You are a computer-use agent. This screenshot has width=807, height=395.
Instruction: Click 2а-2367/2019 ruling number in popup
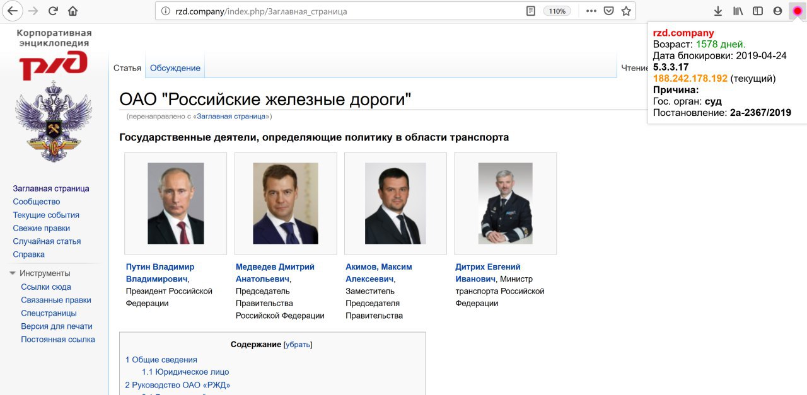coord(760,113)
